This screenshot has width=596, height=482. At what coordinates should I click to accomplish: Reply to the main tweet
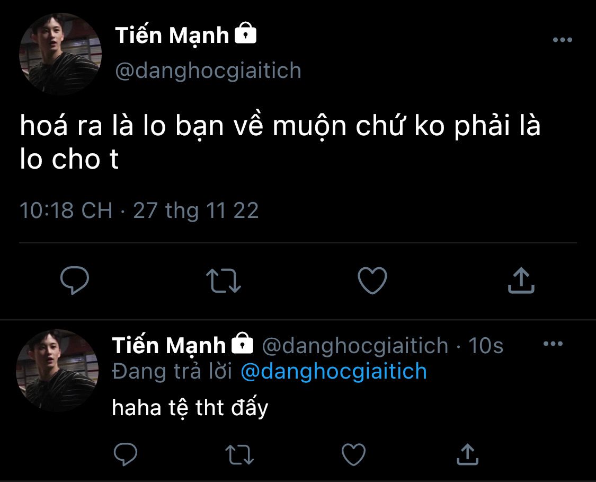75,281
